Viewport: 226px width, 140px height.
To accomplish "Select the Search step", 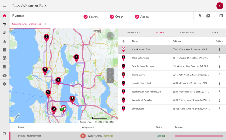I will (90, 17).
